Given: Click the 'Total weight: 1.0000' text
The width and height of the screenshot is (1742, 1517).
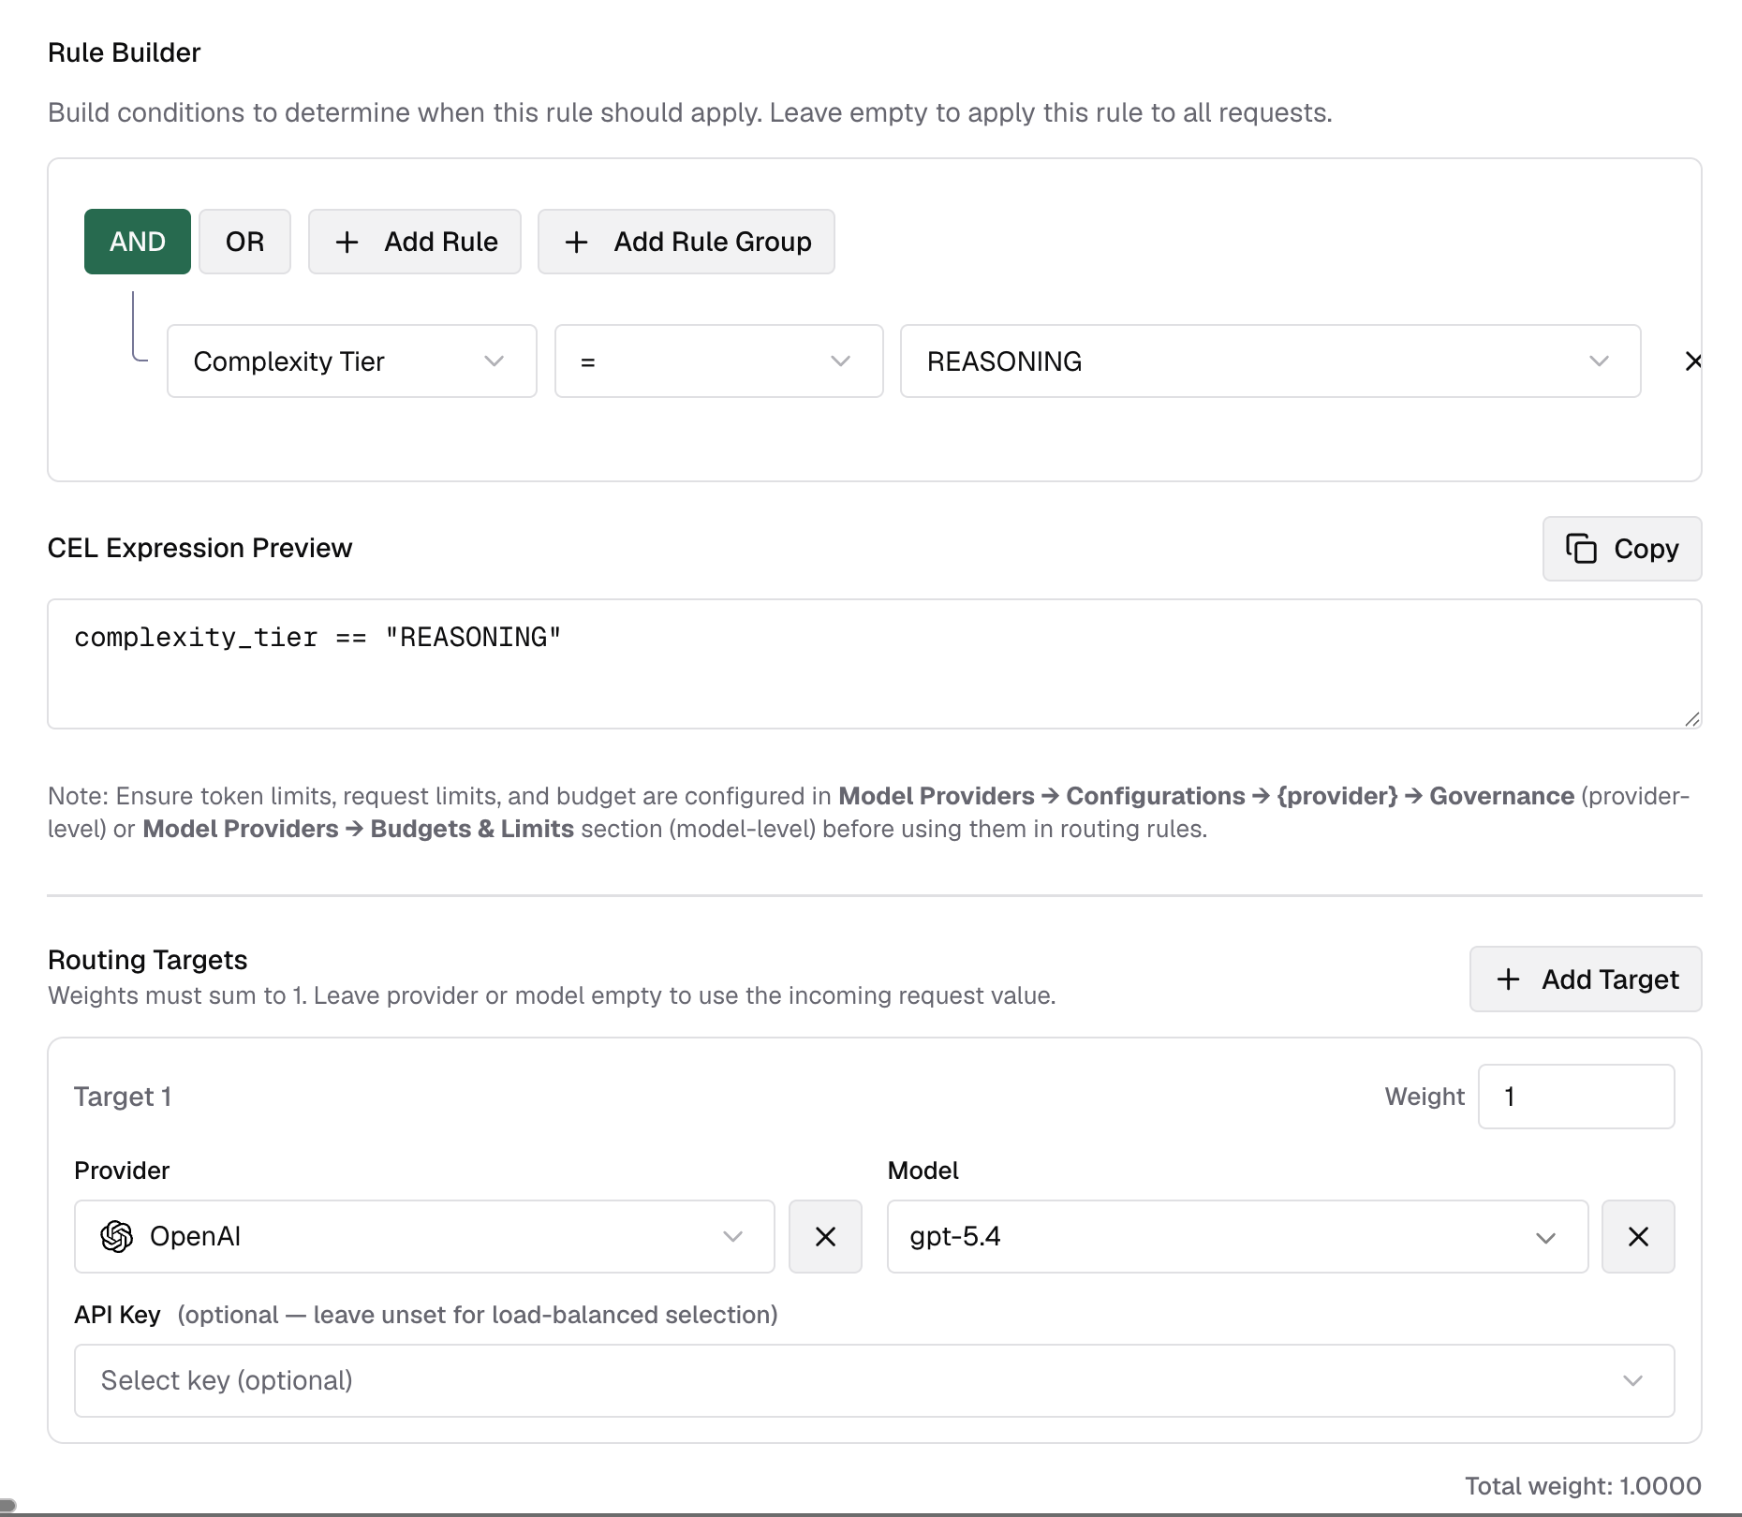Looking at the screenshot, I should [x=1583, y=1486].
